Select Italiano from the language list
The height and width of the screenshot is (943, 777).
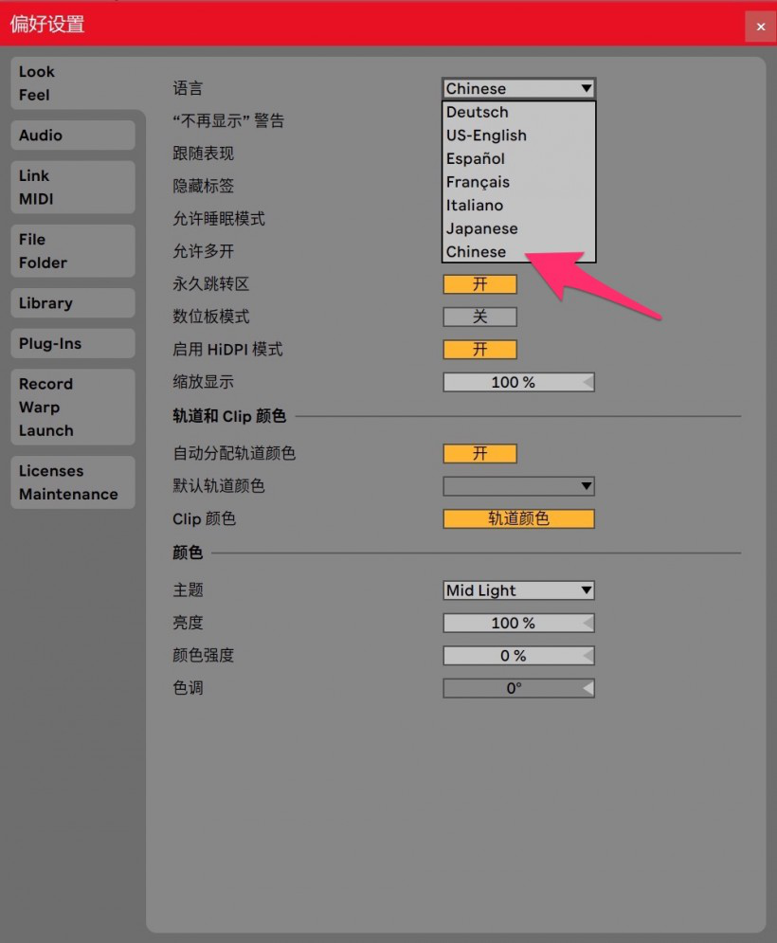pos(519,206)
